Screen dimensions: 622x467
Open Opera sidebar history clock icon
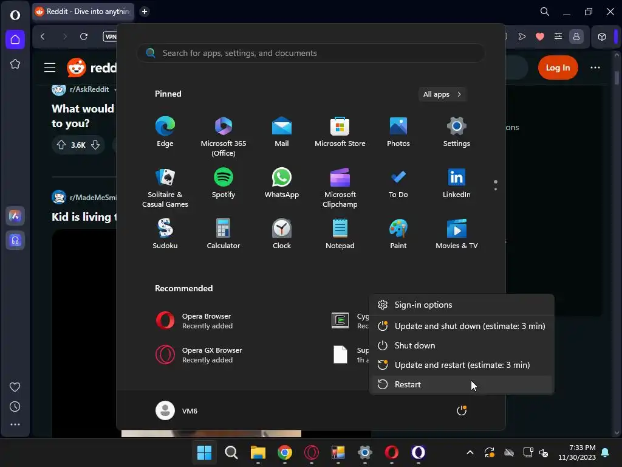pyautogui.click(x=15, y=406)
